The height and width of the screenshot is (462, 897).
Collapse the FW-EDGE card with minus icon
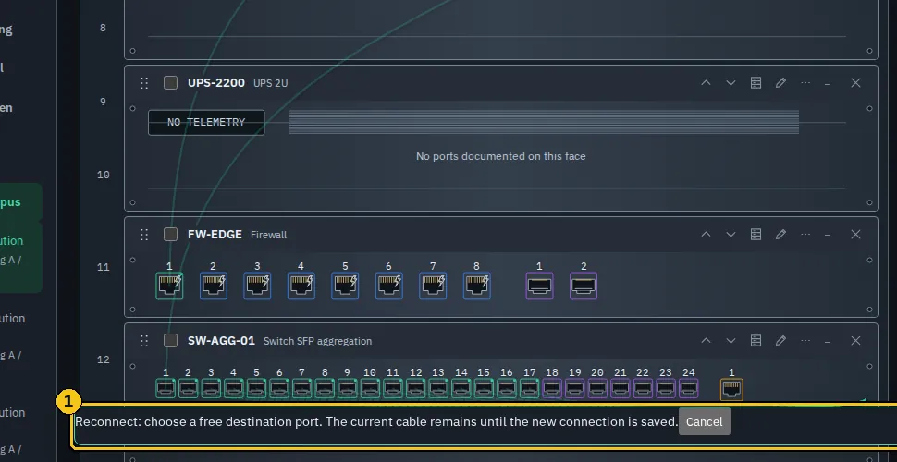coord(828,235)
